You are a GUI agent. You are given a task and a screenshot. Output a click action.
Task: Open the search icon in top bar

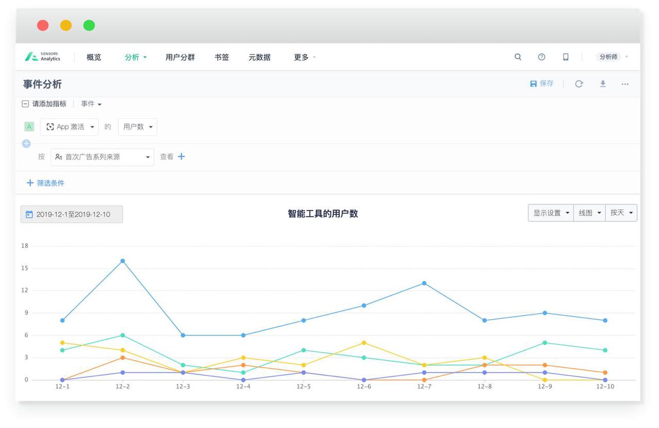518,57
